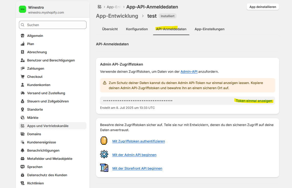Open Mit der Storefront API beginnen link
292x188 pixels.
click(x=137, y=168)
